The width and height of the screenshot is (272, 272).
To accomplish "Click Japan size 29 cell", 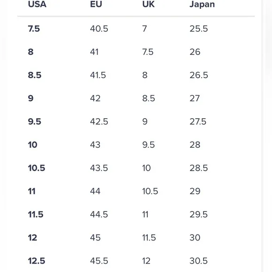I will [x=195, y=191].
